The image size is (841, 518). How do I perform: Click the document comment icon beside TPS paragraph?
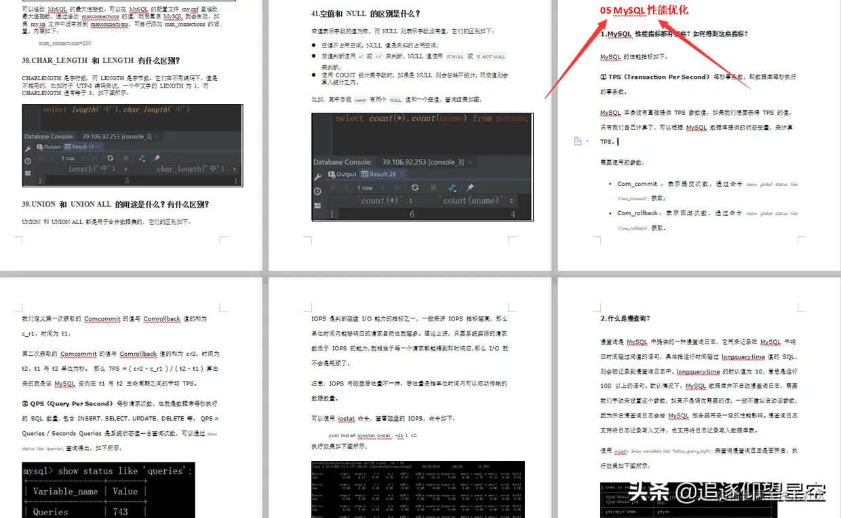coord(578,141)
